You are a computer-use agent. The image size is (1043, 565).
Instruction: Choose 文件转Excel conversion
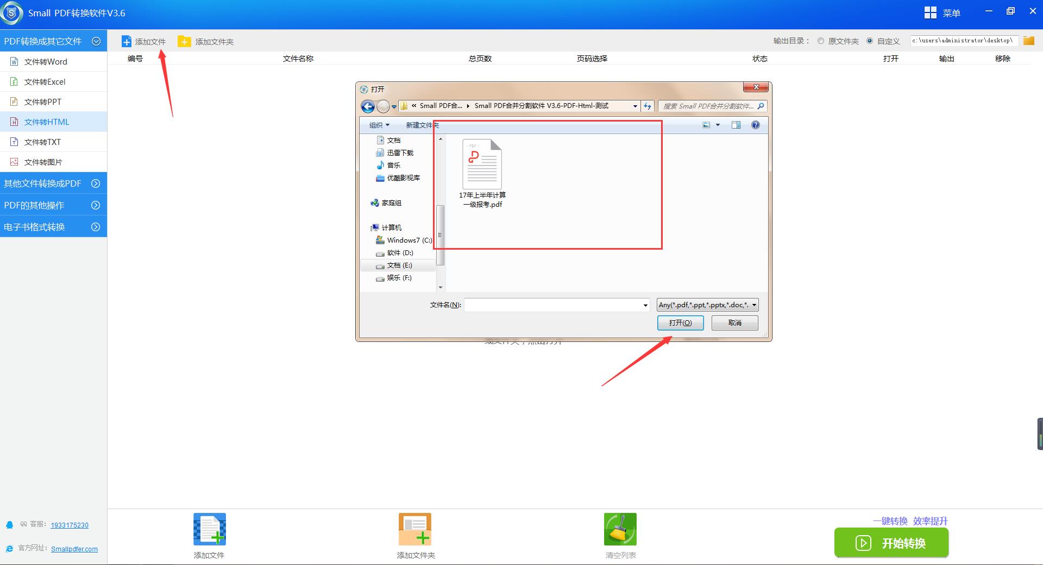[x=53, y=82]
